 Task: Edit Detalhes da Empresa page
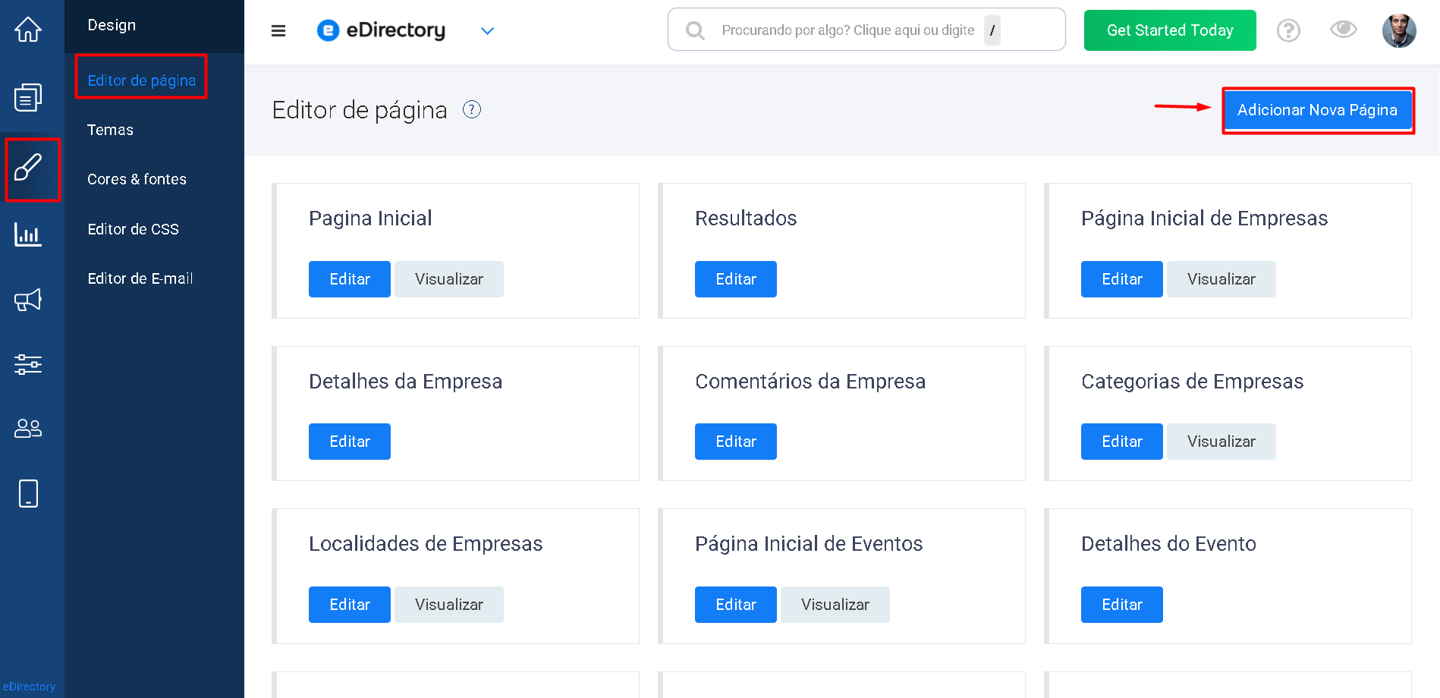[x=350, y=442]
